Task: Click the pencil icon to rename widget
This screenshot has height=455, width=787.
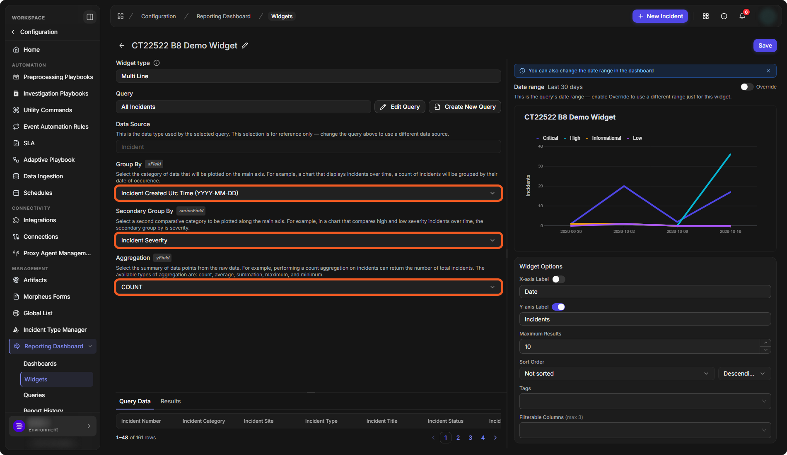Action: (245, 45)
